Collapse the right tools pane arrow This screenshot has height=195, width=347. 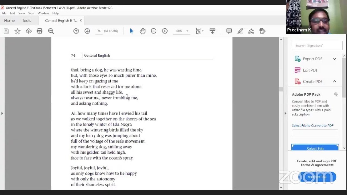coord(285,113)
